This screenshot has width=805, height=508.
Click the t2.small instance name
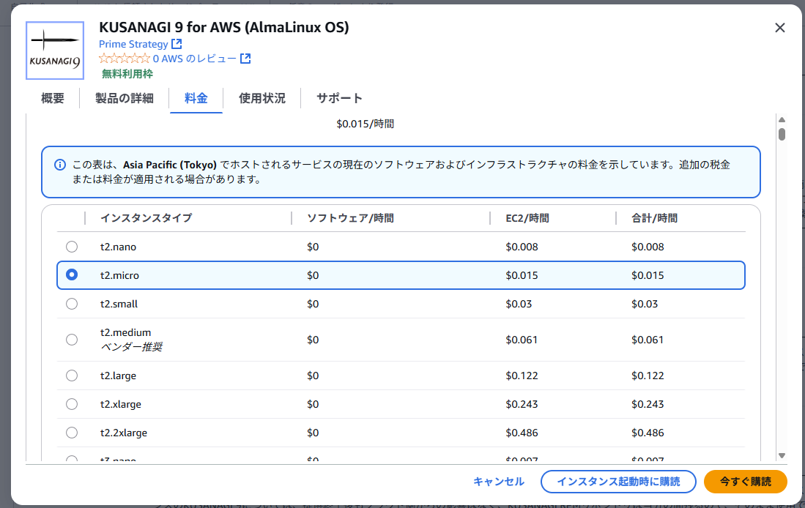[119, 304]
